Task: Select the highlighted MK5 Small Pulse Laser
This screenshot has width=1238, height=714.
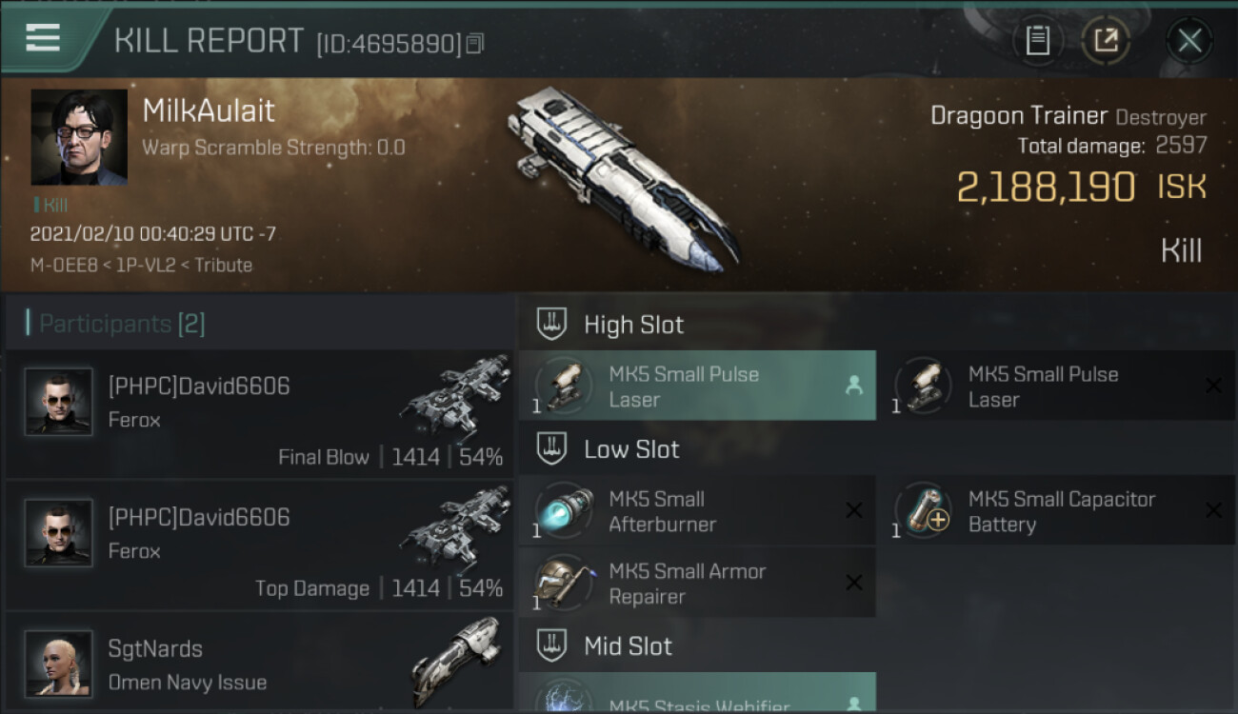Action: [697, 386]
